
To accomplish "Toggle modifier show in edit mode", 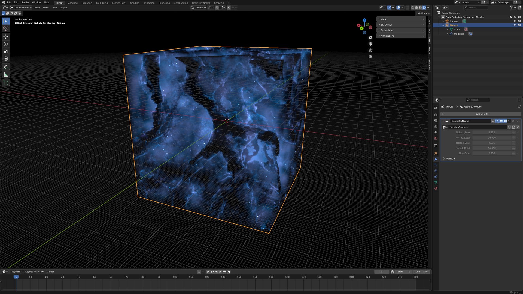I will [497, 121].
